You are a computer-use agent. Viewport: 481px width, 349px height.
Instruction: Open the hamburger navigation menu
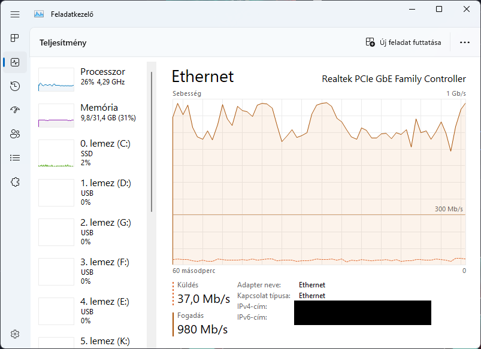point(15,14)
